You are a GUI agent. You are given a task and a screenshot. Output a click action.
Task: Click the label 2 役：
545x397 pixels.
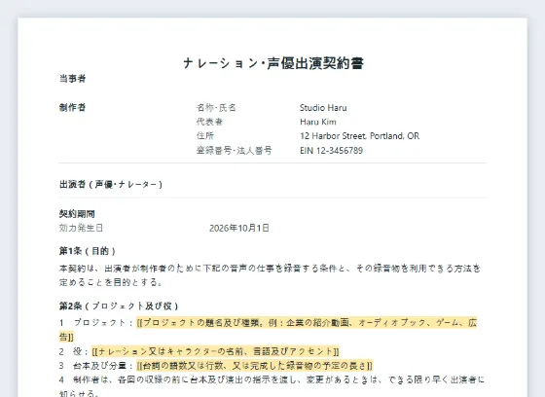coord(74,351)
